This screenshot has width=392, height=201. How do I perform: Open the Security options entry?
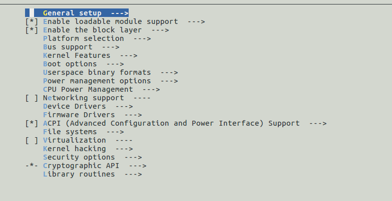coord(79,157)
